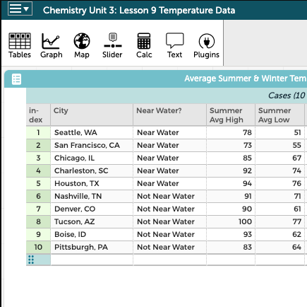Click Summer Avg Low value 77

280,221
